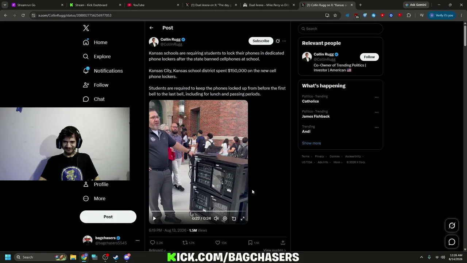
Task: Repost the post with the retweet icon
Action: point(185,243)
